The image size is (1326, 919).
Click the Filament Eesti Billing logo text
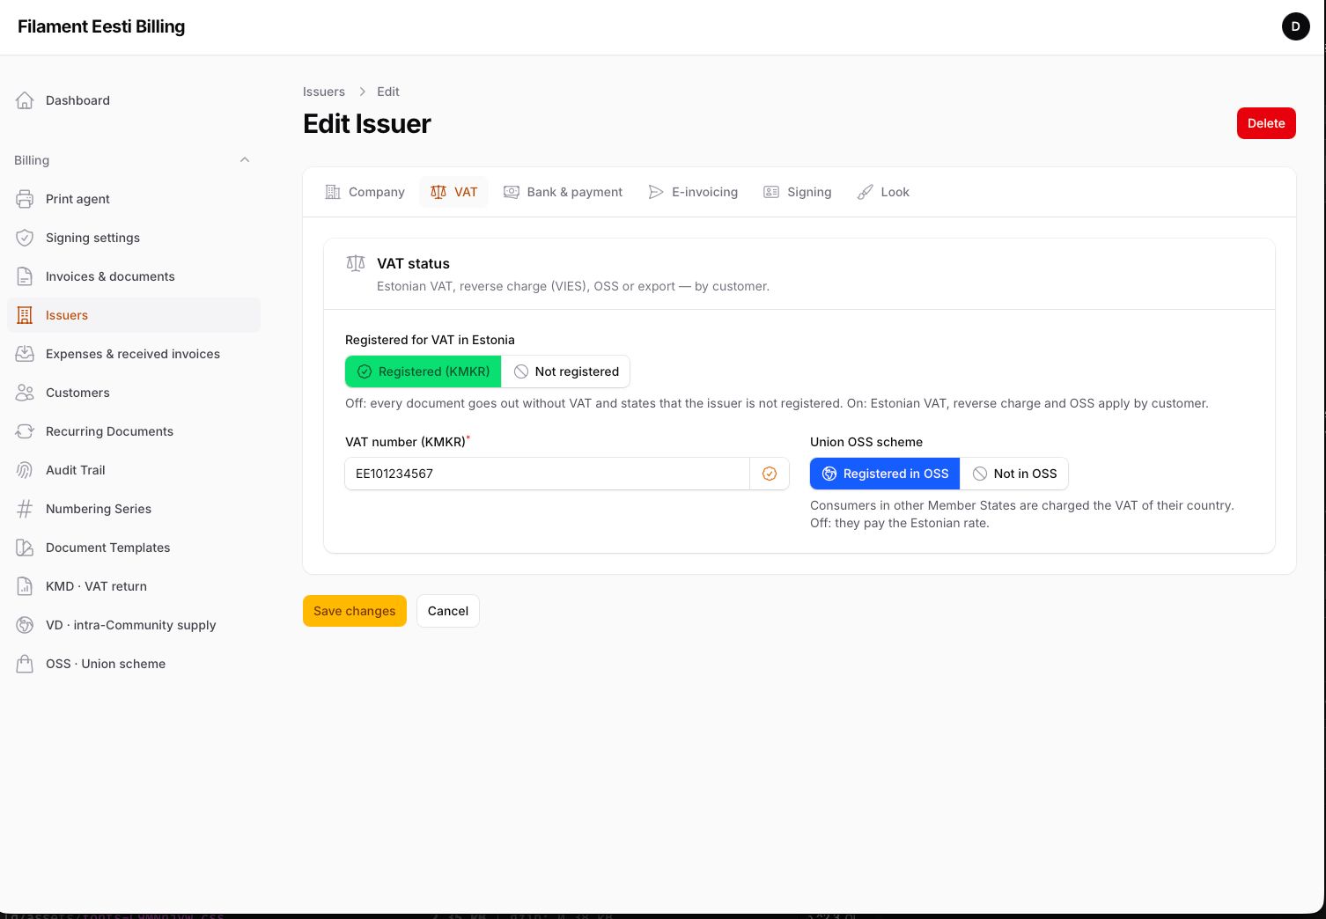click(101, 26)
